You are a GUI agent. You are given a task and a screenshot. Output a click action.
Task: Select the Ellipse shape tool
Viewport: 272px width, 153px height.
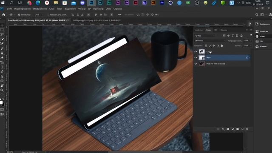(2, 81)
